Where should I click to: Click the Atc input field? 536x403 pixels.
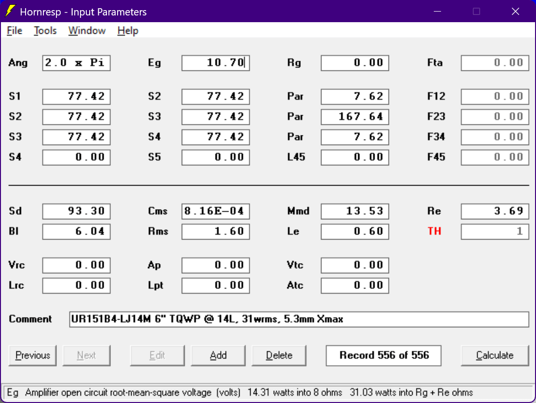click(355, 285)
